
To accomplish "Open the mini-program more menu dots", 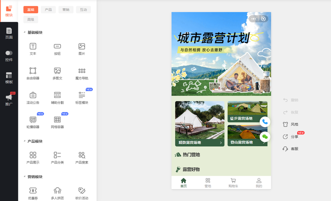I will [254, 19].
